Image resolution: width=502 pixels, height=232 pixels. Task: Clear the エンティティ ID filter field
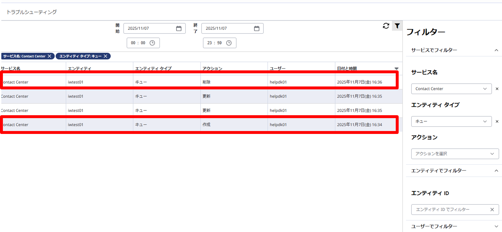click(492, 210)
